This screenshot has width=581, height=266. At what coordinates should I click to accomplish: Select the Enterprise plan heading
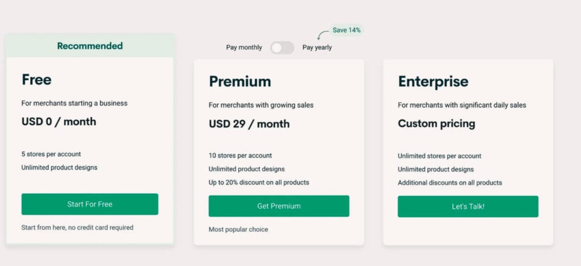(x=433, y=81)
